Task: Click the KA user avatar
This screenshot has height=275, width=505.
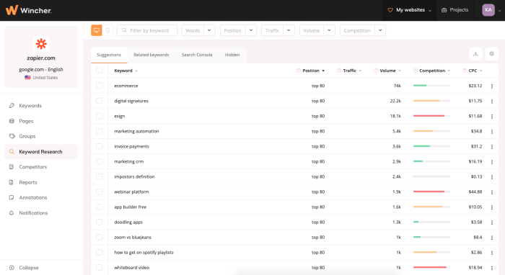Action: click(x=488, y=10)
